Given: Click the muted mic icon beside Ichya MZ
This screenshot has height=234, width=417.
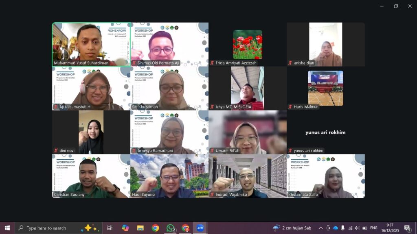Looking at the screenshot, I should (x=212, y=107).
